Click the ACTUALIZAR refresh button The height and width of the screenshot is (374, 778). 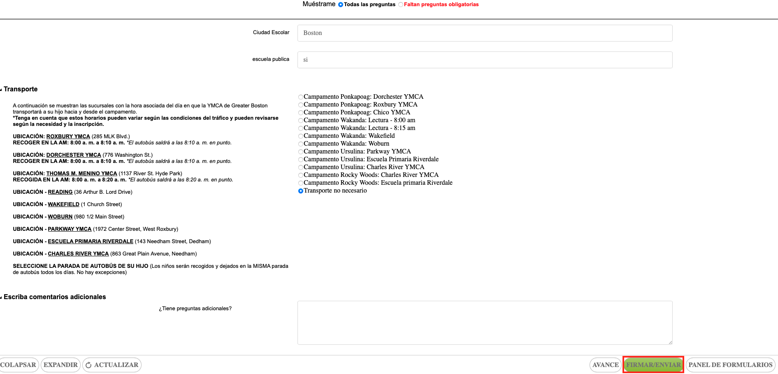point(112,365)
